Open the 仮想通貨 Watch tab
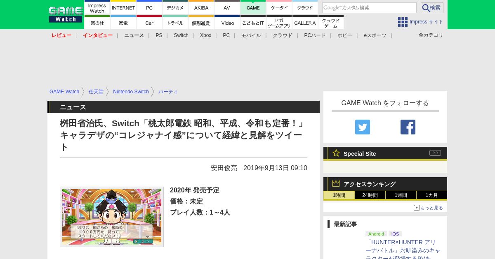The width and height of the screenshot is (495, 259). click(201, 23)
